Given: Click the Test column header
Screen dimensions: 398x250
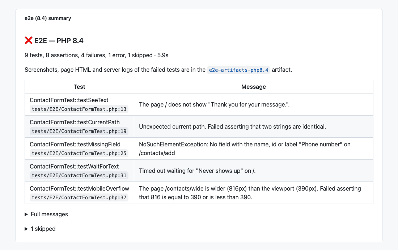Looking at the screenshot, I should 79,87.
